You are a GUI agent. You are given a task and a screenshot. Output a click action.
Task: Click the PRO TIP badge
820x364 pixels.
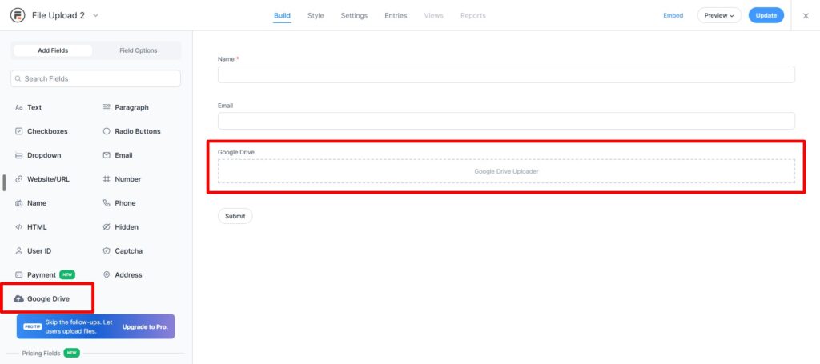point(33,327)
